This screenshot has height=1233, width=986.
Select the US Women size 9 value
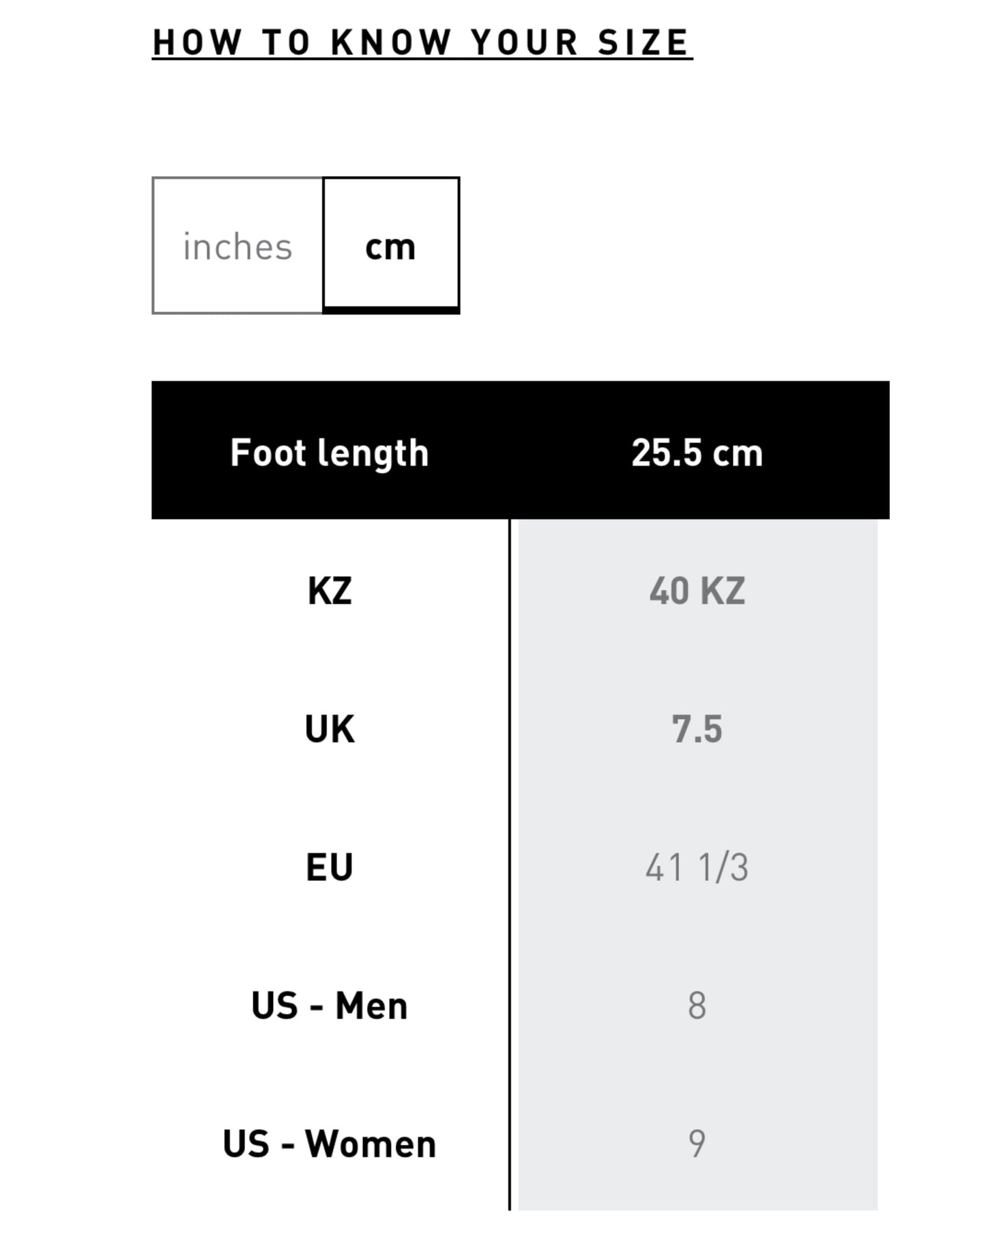pos(697,1144)
